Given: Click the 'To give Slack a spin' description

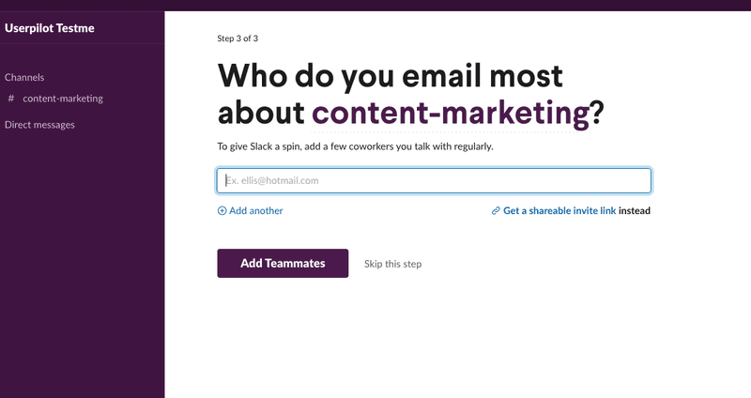Looking at the screenshot, I should [355, 146].
